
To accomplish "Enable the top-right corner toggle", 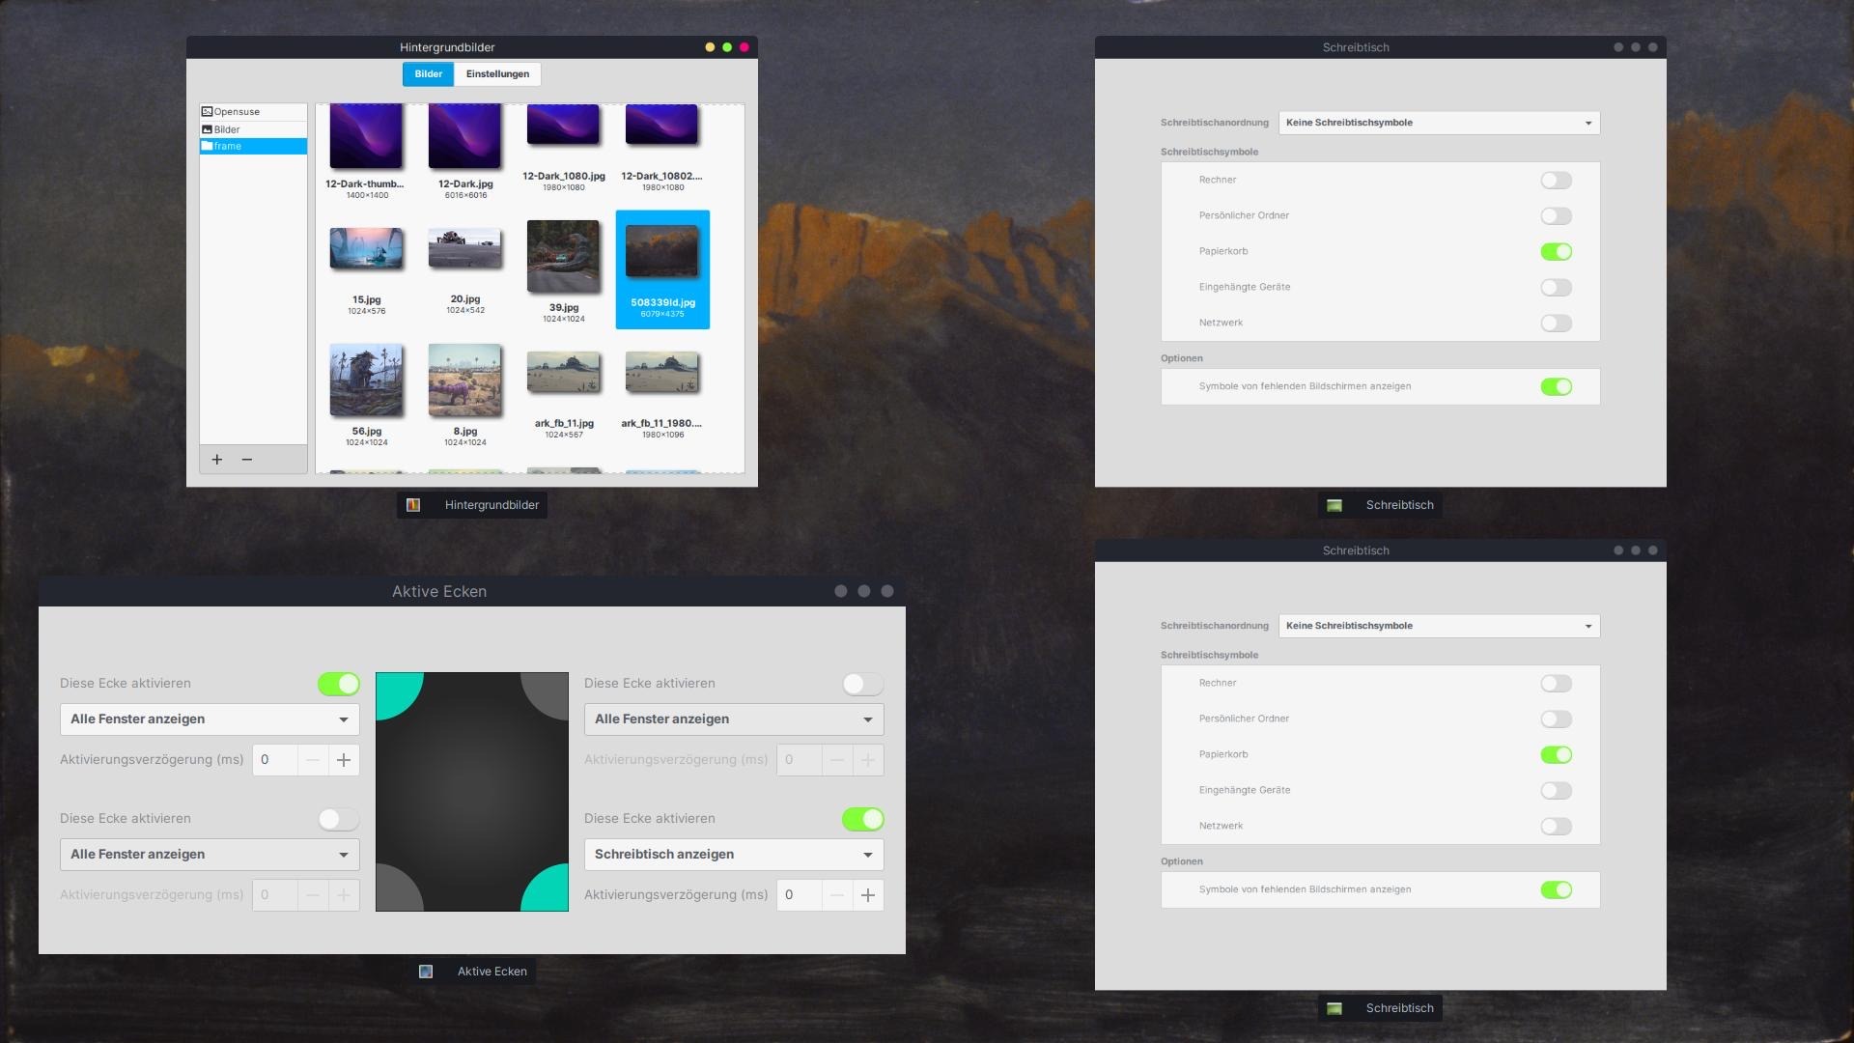I will click(x=862, y=685).
